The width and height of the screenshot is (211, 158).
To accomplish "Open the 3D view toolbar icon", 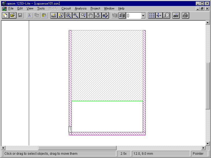I will (61, 15).
